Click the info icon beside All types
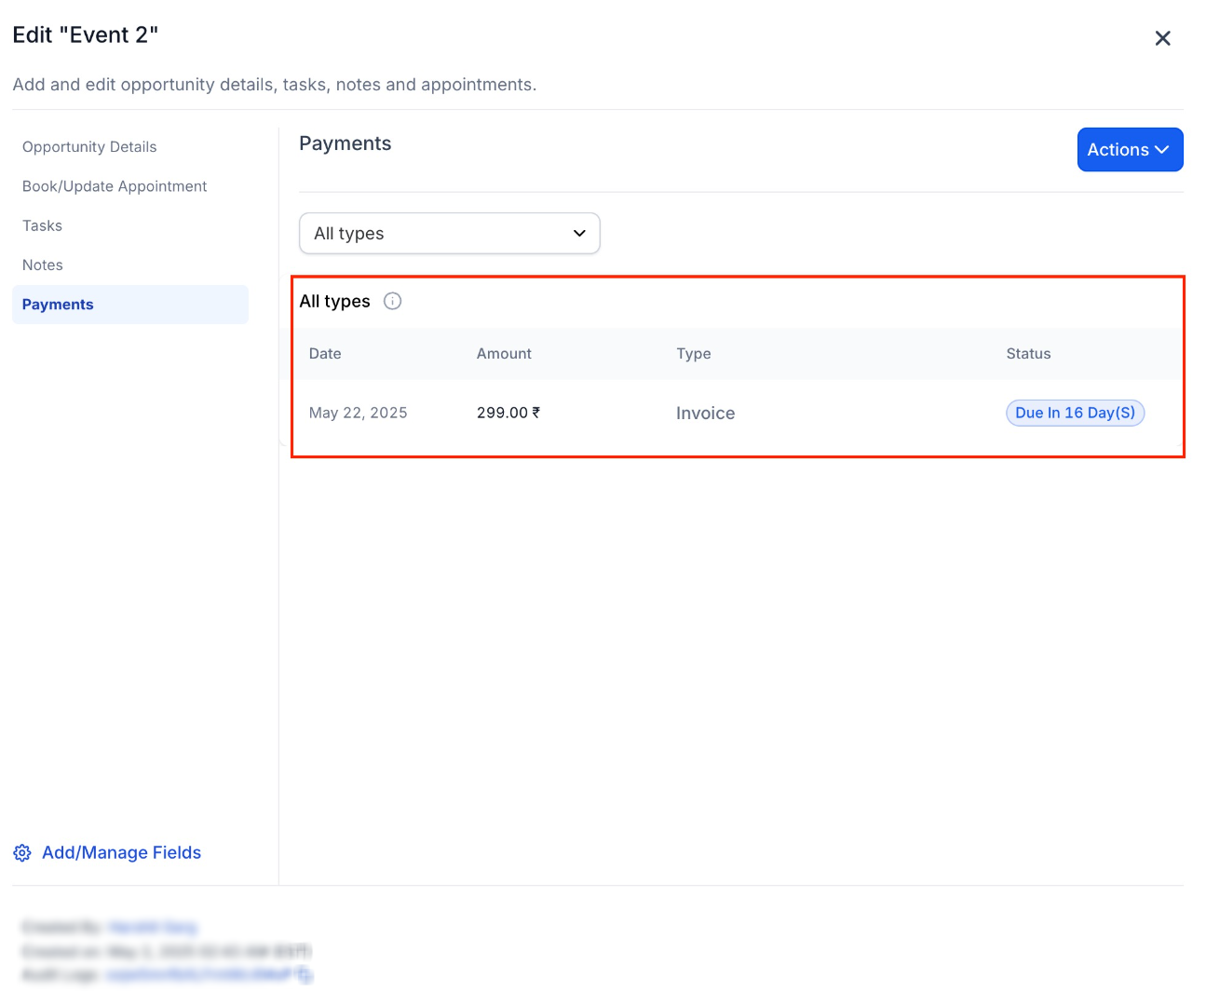Screen dimensions: 1206x992 (393, 301)
